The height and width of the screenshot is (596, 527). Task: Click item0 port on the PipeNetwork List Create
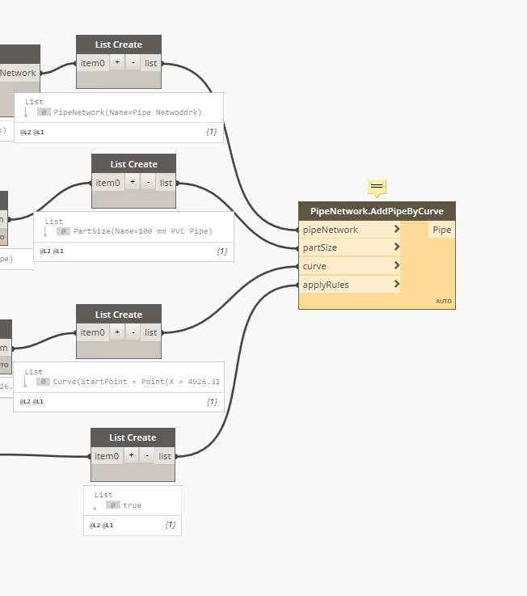(93, 63)
